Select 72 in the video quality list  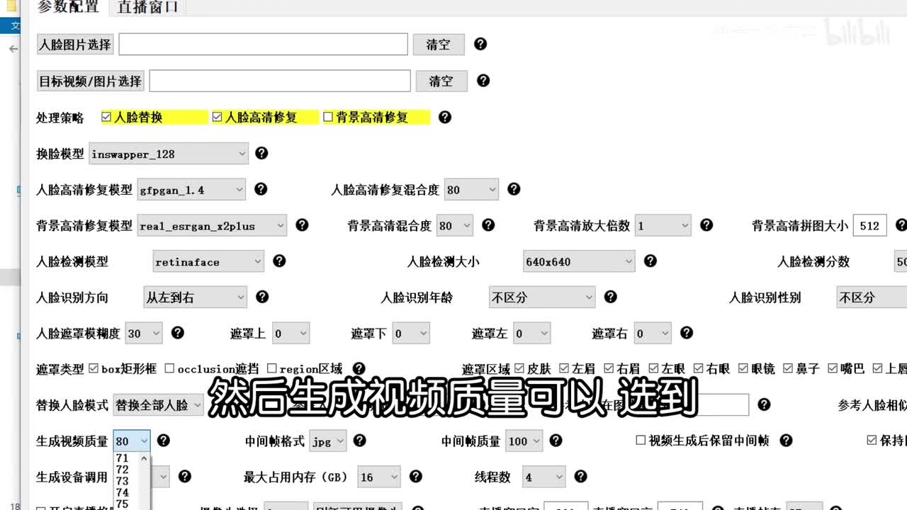pyautogui.click(x=123, y=470)
